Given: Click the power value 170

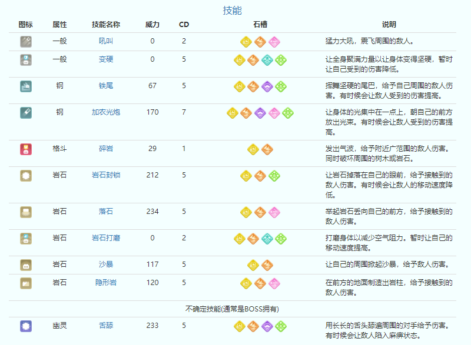Looking at the screenshot, I should [x=152, y=112].
